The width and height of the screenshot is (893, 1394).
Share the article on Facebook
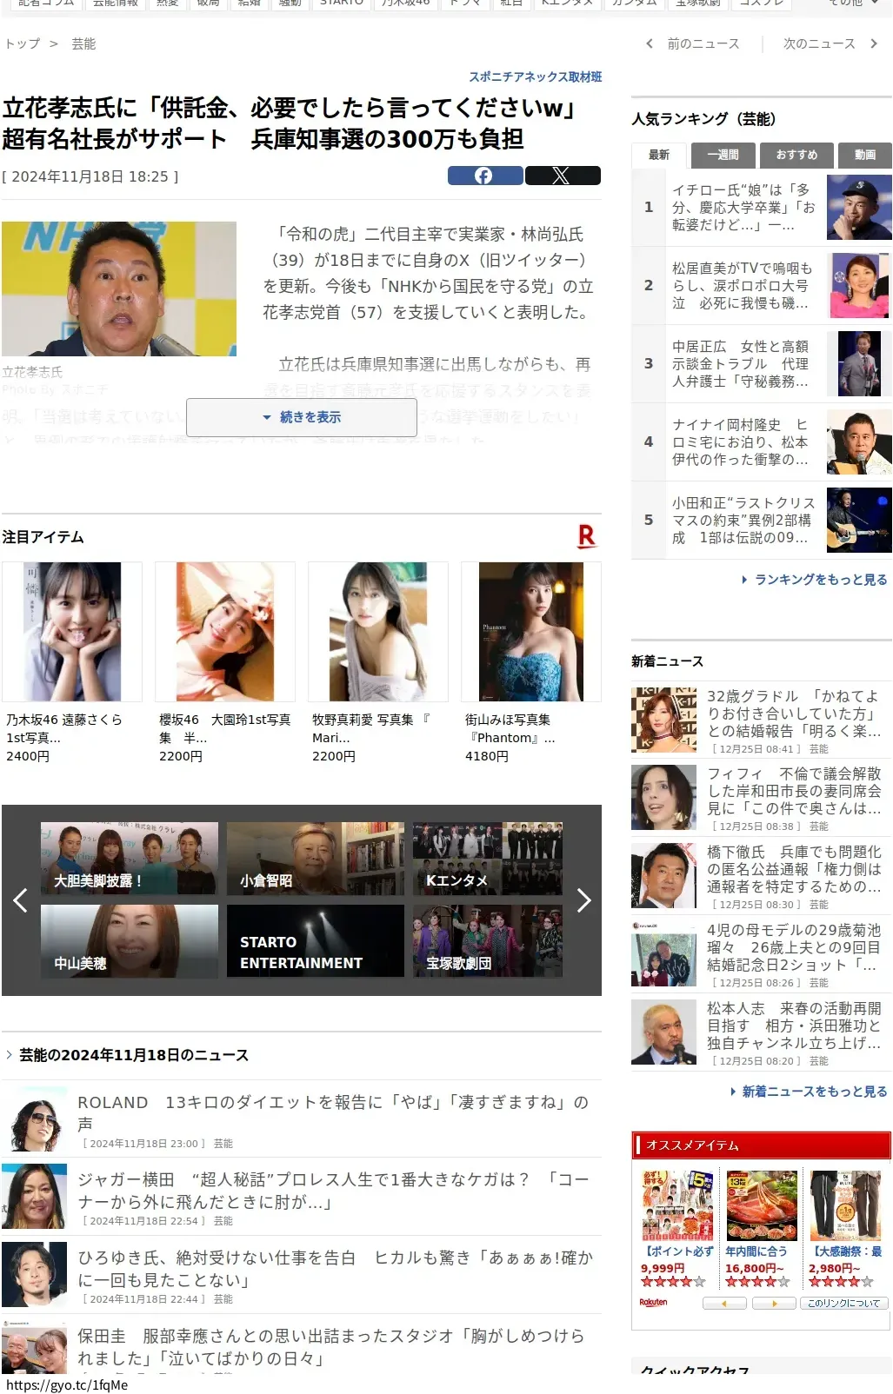484,176
